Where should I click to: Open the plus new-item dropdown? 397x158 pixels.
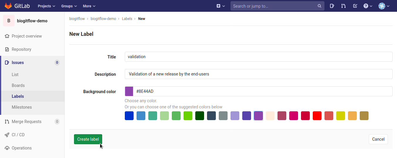click(x=221, y=6)
